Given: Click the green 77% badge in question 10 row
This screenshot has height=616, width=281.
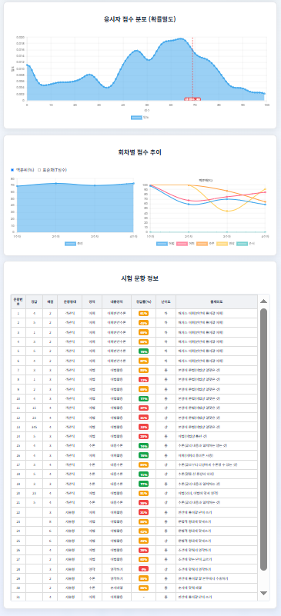Looking at the screenshot, I should coord(143,399).
